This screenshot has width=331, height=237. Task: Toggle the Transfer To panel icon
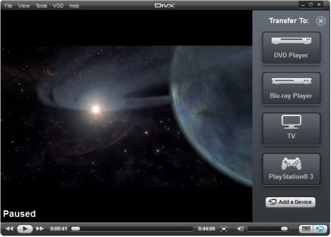pyautogui.click(x=320, y=229)
